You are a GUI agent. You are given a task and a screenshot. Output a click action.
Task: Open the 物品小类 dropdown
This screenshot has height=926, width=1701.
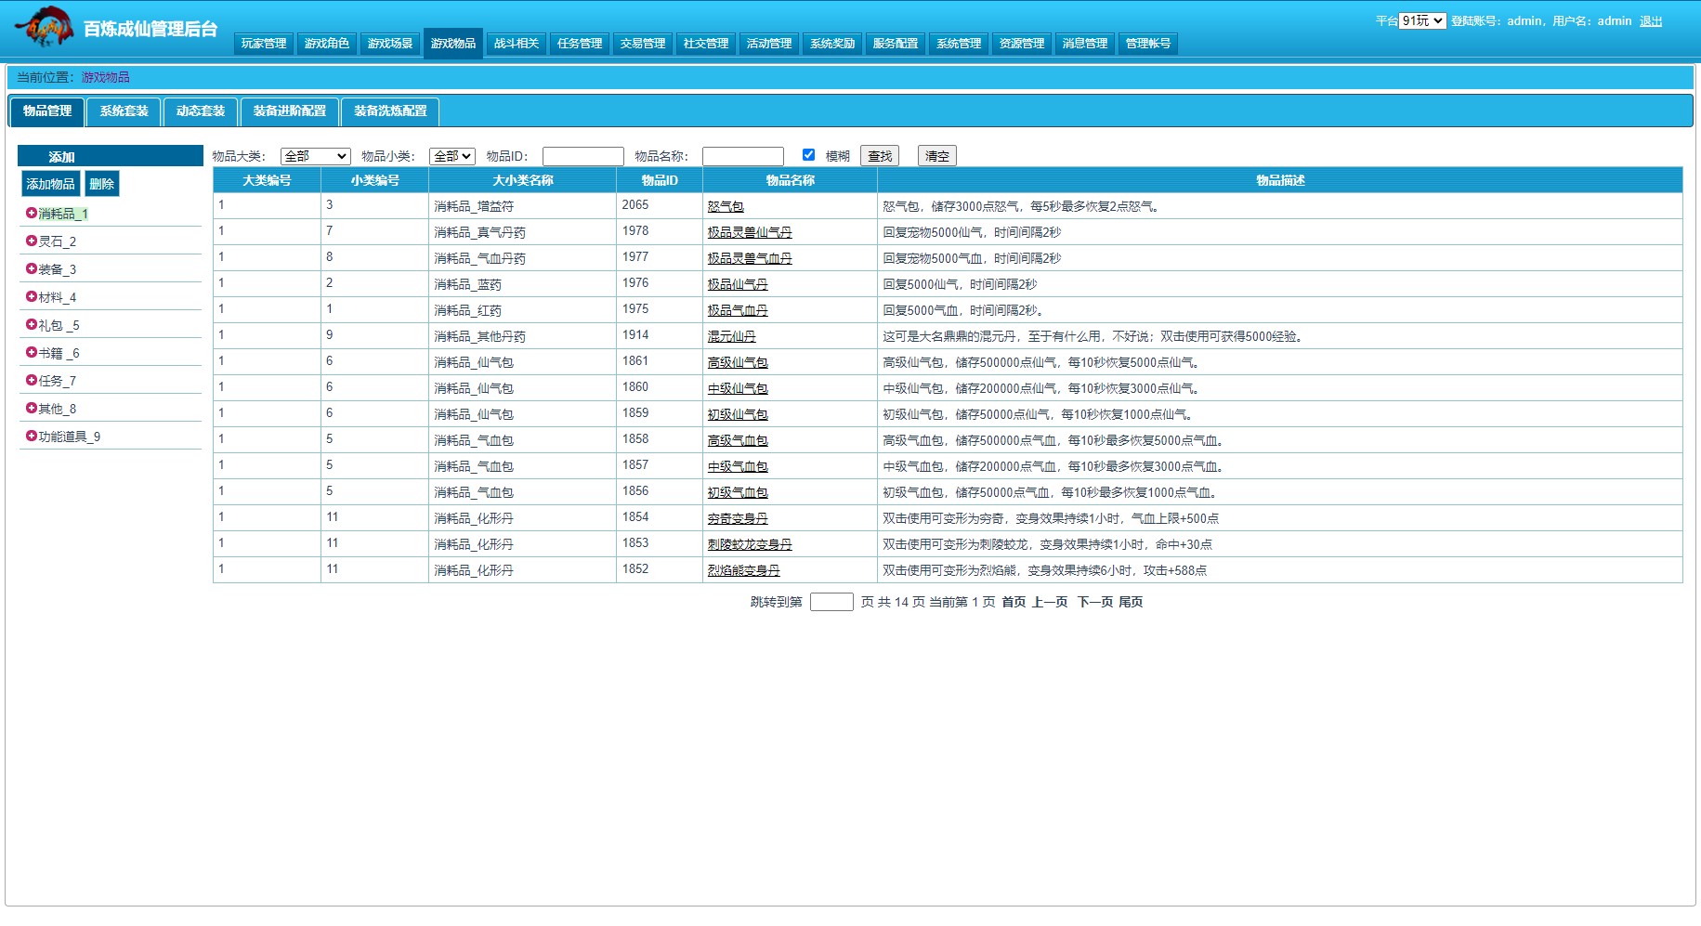pyautogui.click(x=452, y=156)
